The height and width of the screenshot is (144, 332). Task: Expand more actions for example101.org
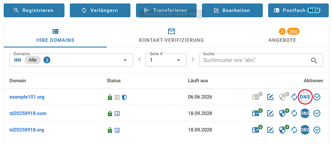(x=317, y=97)
